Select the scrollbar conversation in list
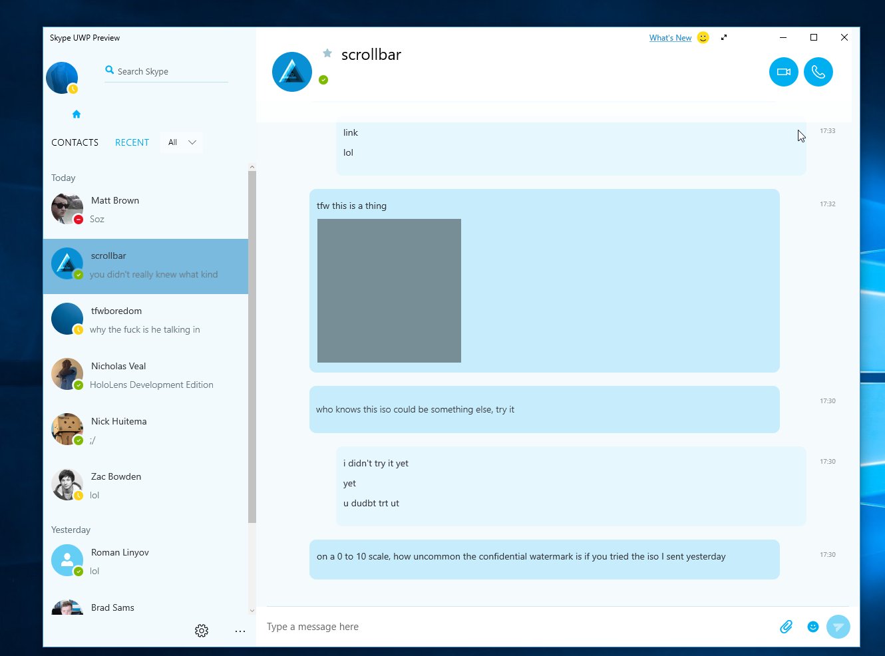Image resolution: width=885 pixels, height=656 pixels. click(146, 266)
